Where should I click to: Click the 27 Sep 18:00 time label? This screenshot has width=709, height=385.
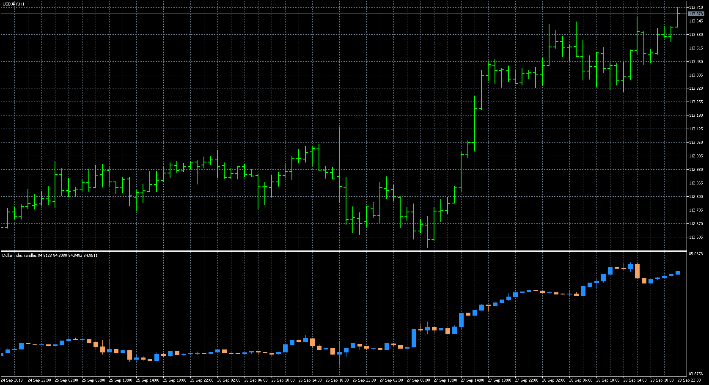(x=500, y=380)
